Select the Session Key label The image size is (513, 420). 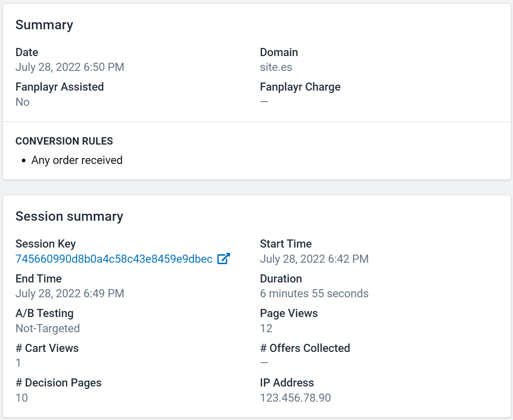(x=46, y=244)
